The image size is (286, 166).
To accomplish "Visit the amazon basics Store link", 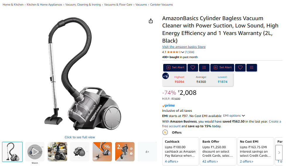I will tap(184, 47).
